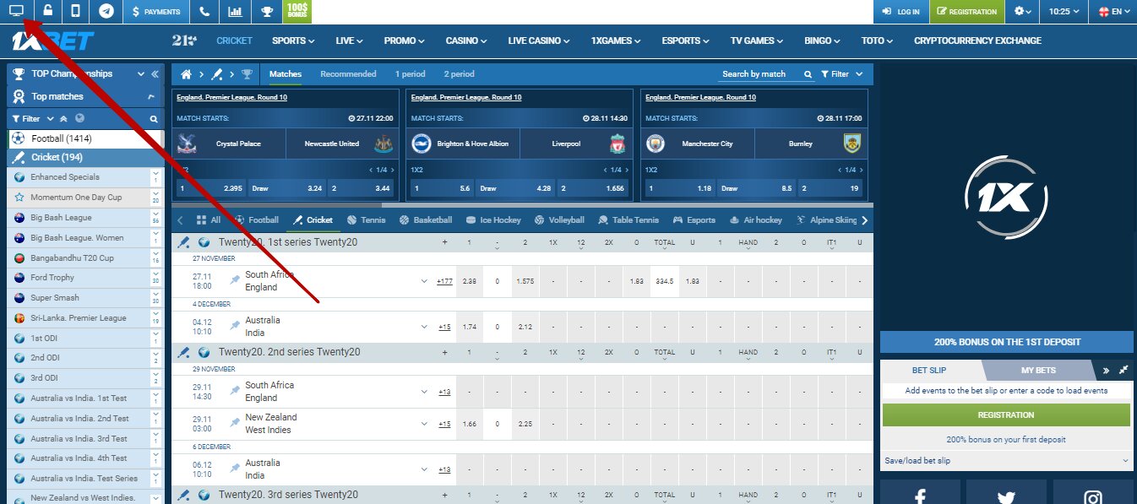Open the desktop app icon in top bar
This screenshot has width=1137, height=504.
[17, 12]
